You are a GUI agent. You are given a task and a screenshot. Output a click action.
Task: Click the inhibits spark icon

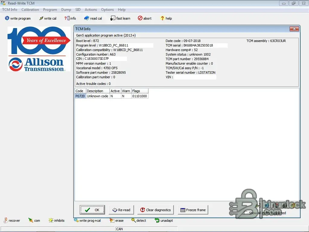(x=51, y=220)
